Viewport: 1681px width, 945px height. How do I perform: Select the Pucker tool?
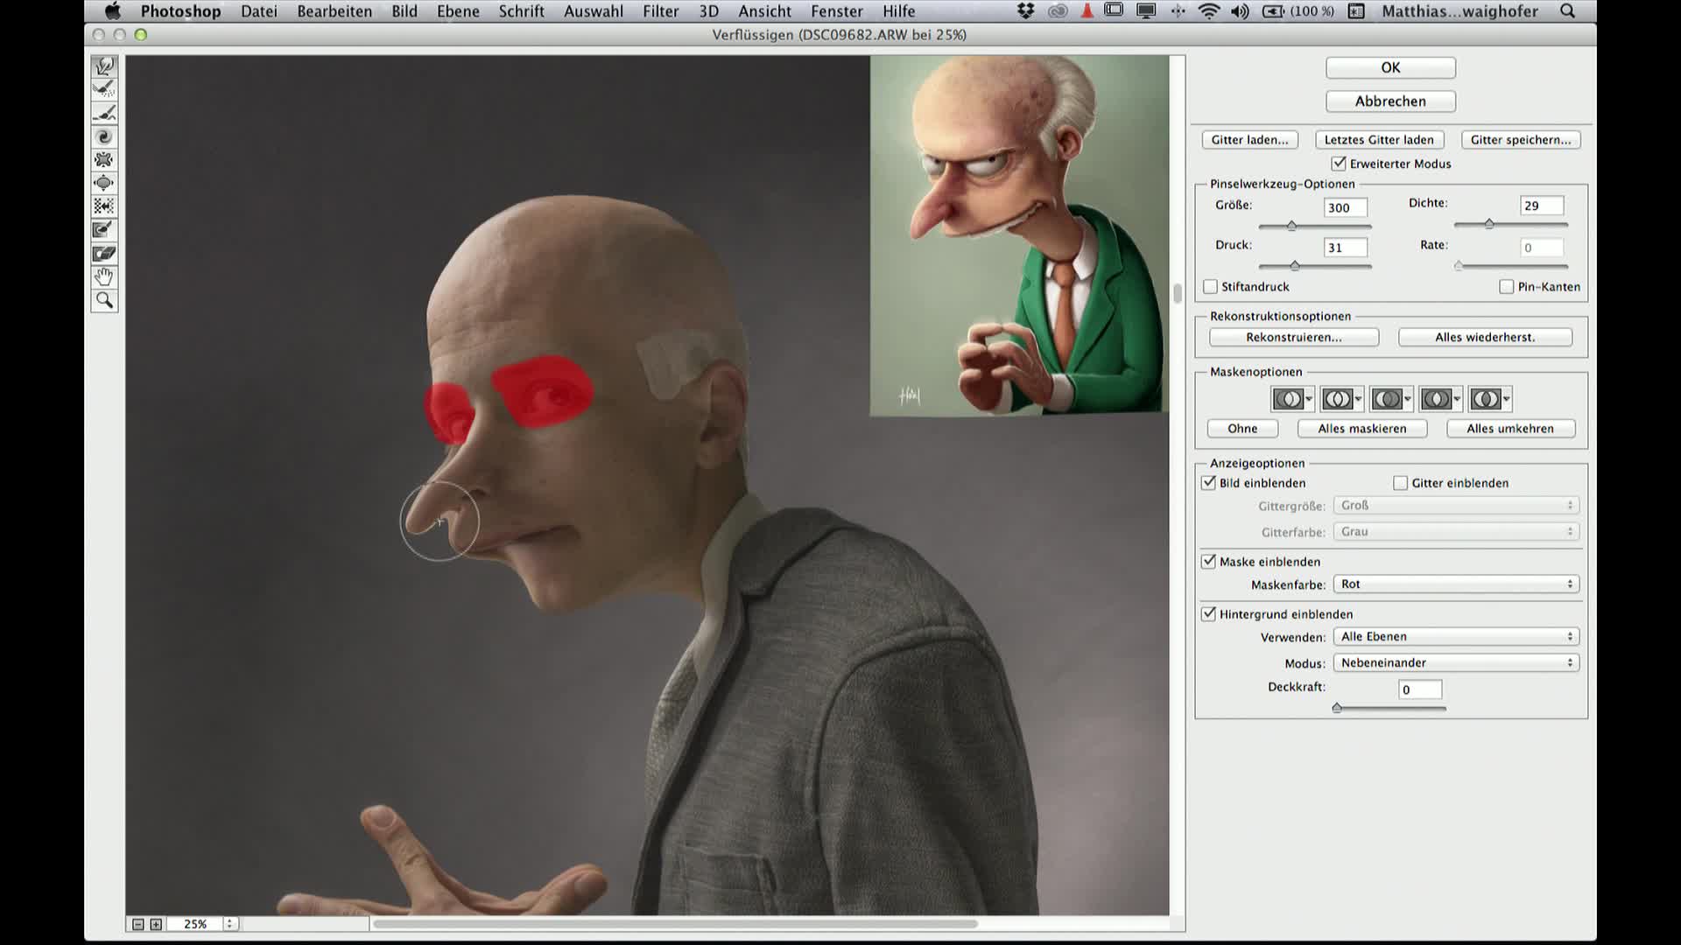104,159
